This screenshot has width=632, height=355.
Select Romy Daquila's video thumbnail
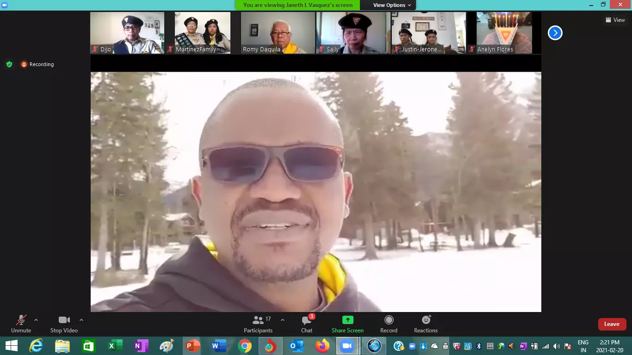(278, 33)
